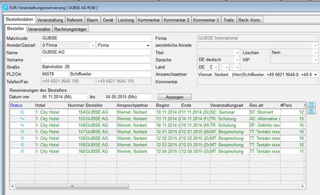Click status icon of reservation 155
Screen dimensions: 320x195
(x=22, y=119)
